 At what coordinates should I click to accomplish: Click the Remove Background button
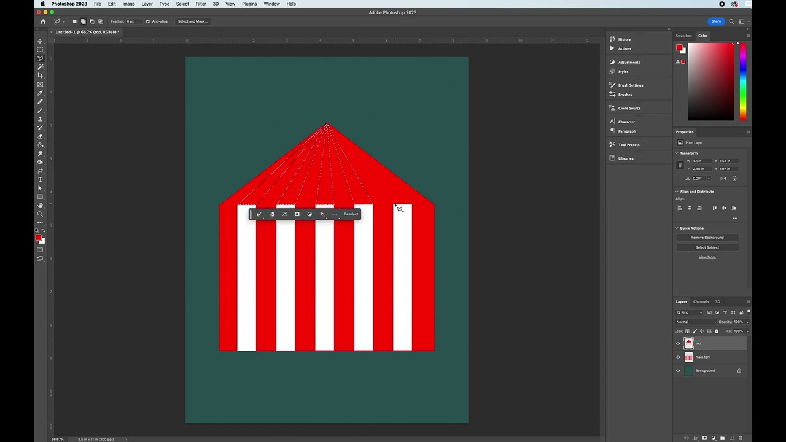click(707, 238)
